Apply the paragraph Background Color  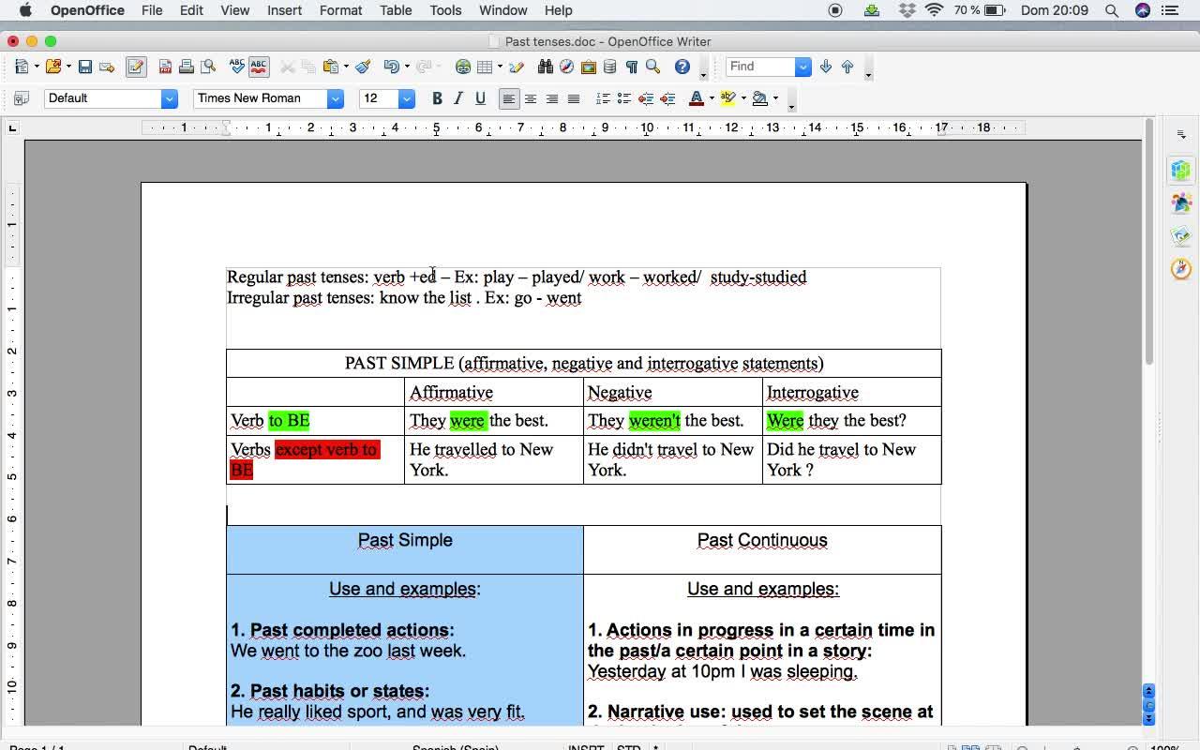click(760, 98)
